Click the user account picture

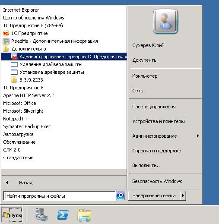point(165,21)
